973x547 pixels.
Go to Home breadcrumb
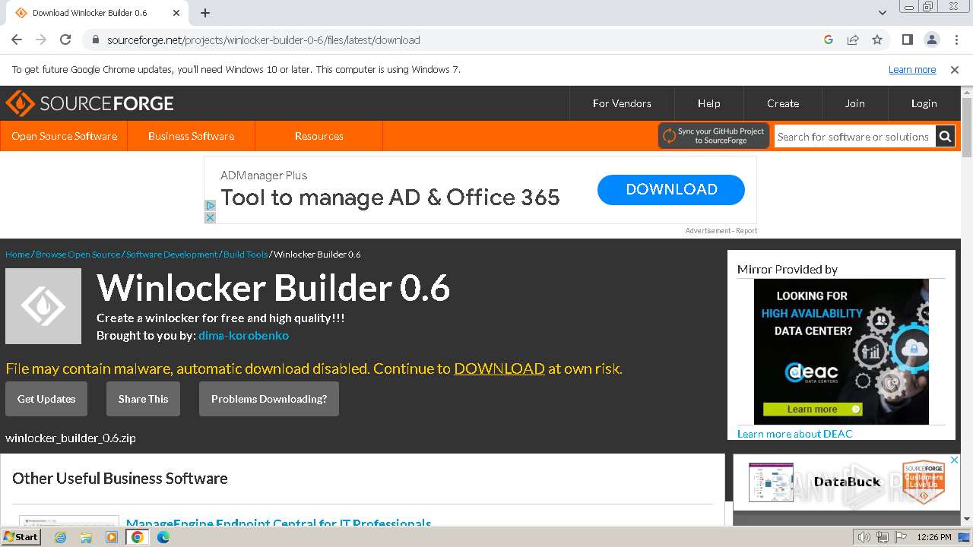coord(17,254)
